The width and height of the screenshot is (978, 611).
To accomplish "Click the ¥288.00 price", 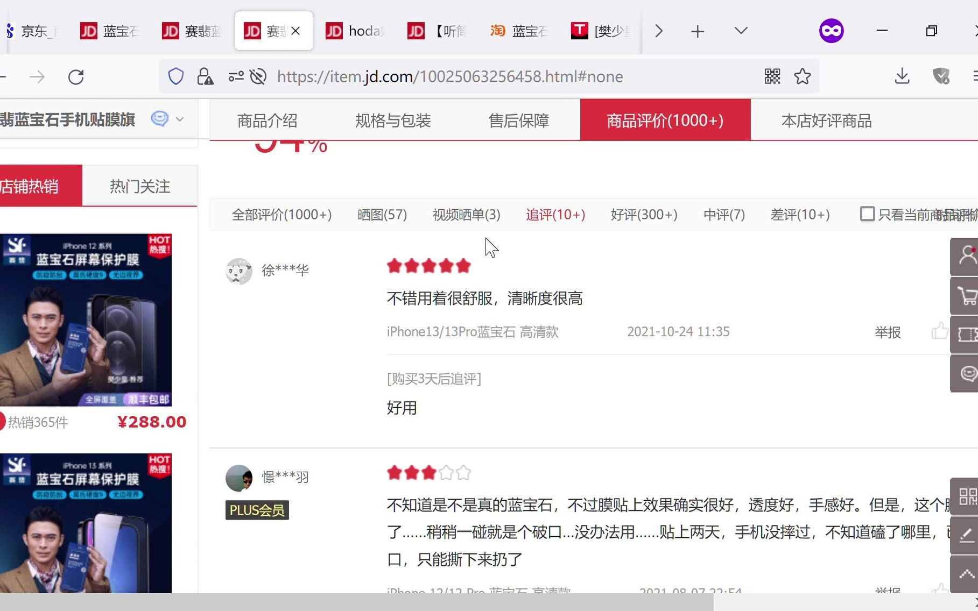I will 152,422.
